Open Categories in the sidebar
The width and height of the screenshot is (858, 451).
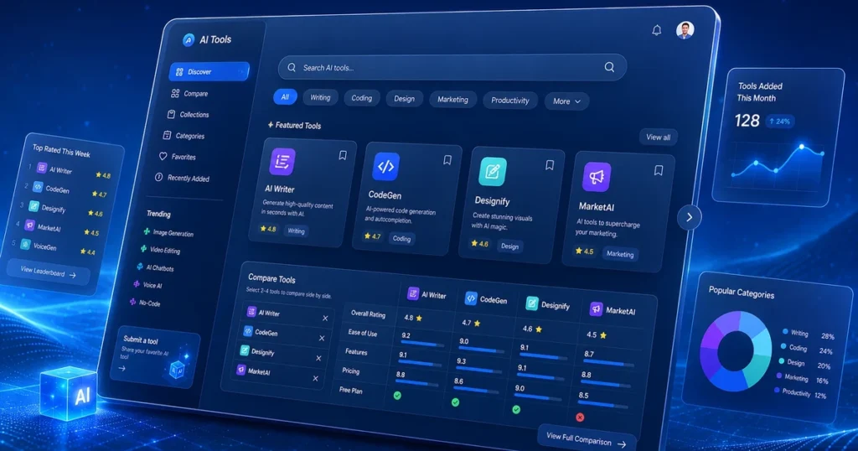pos(183,136)
